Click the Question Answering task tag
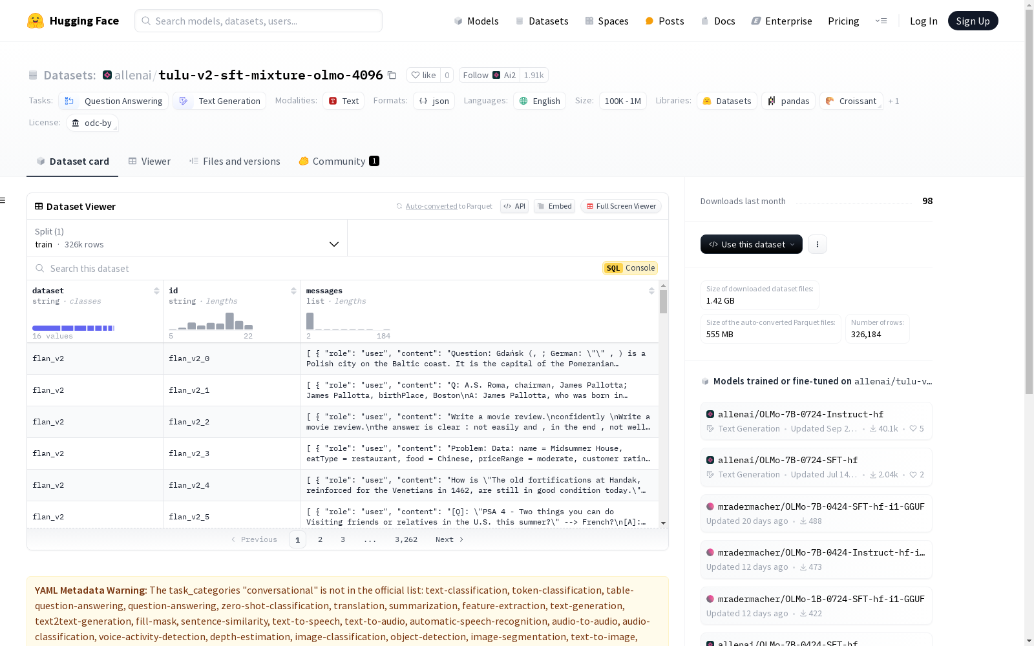1034x646 pixels. tap(113, 101)
